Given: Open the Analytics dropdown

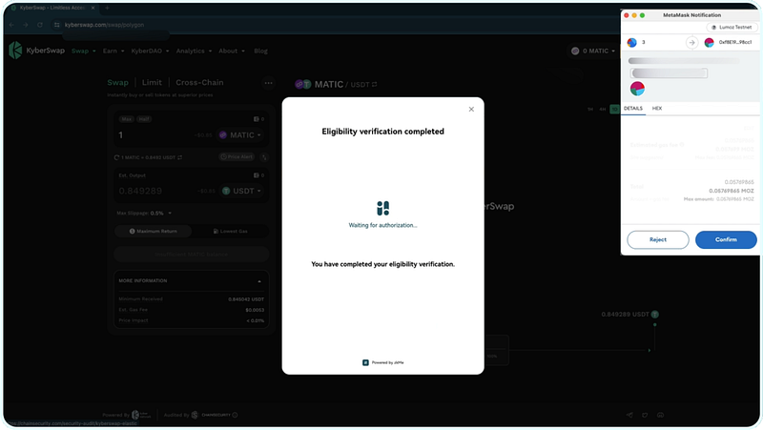Looking at the screenshot, I should click(x=194, y=51).
